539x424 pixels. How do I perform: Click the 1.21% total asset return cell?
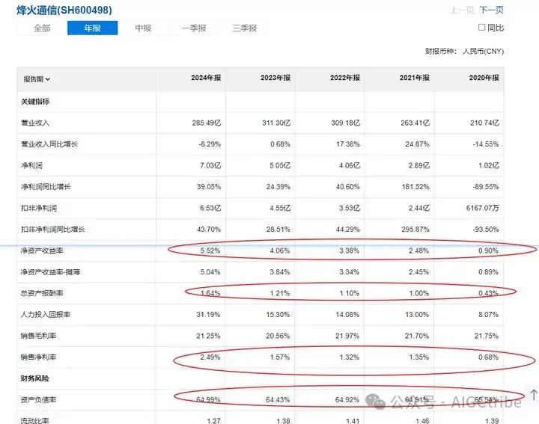tap(280, 293)
